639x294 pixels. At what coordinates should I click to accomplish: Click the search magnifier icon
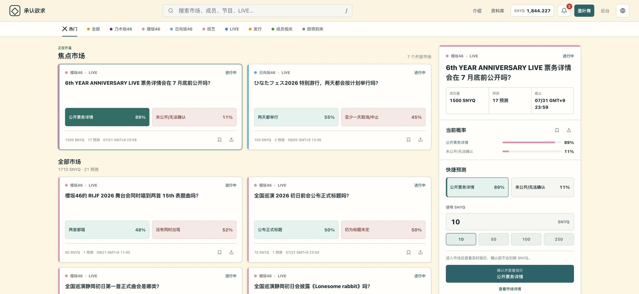pyautogui.click(x=171, y=11)
